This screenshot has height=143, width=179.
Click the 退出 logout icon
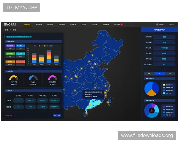[172, 24]
